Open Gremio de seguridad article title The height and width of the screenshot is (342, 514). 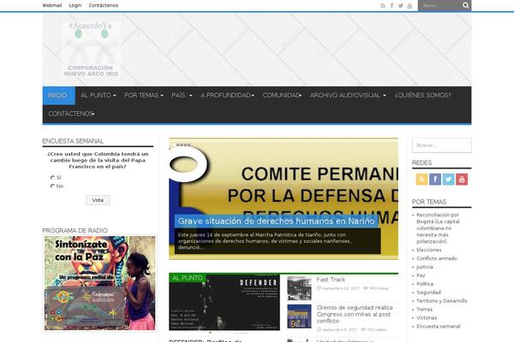click(355, 314)
